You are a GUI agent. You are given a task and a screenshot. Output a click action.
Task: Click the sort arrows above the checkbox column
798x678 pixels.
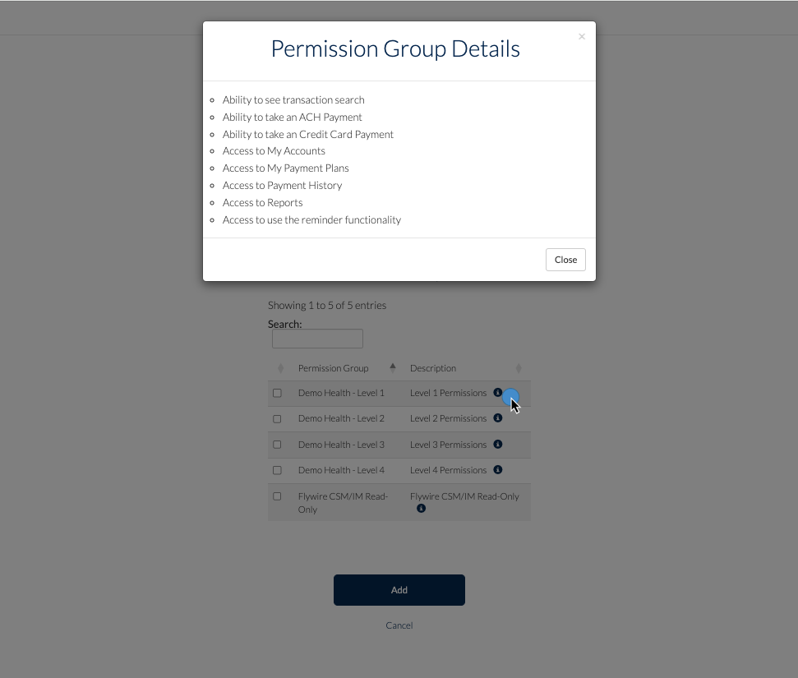coord(280,368)
